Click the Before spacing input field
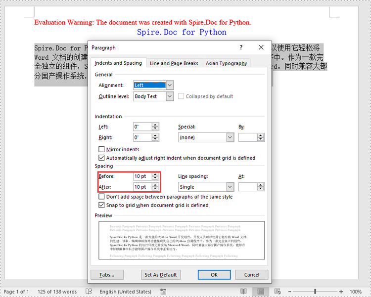Screen dimensions: 371x297 pos(142,176)
